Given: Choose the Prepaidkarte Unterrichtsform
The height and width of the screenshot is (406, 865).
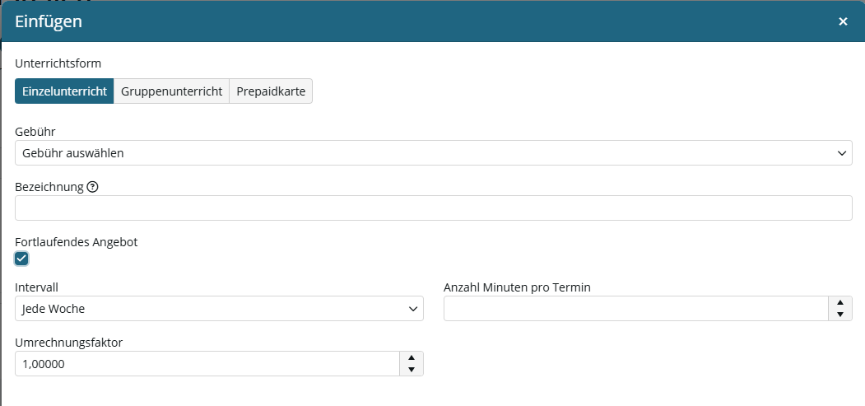Looking at the screenshot, I should coord(271,91).
